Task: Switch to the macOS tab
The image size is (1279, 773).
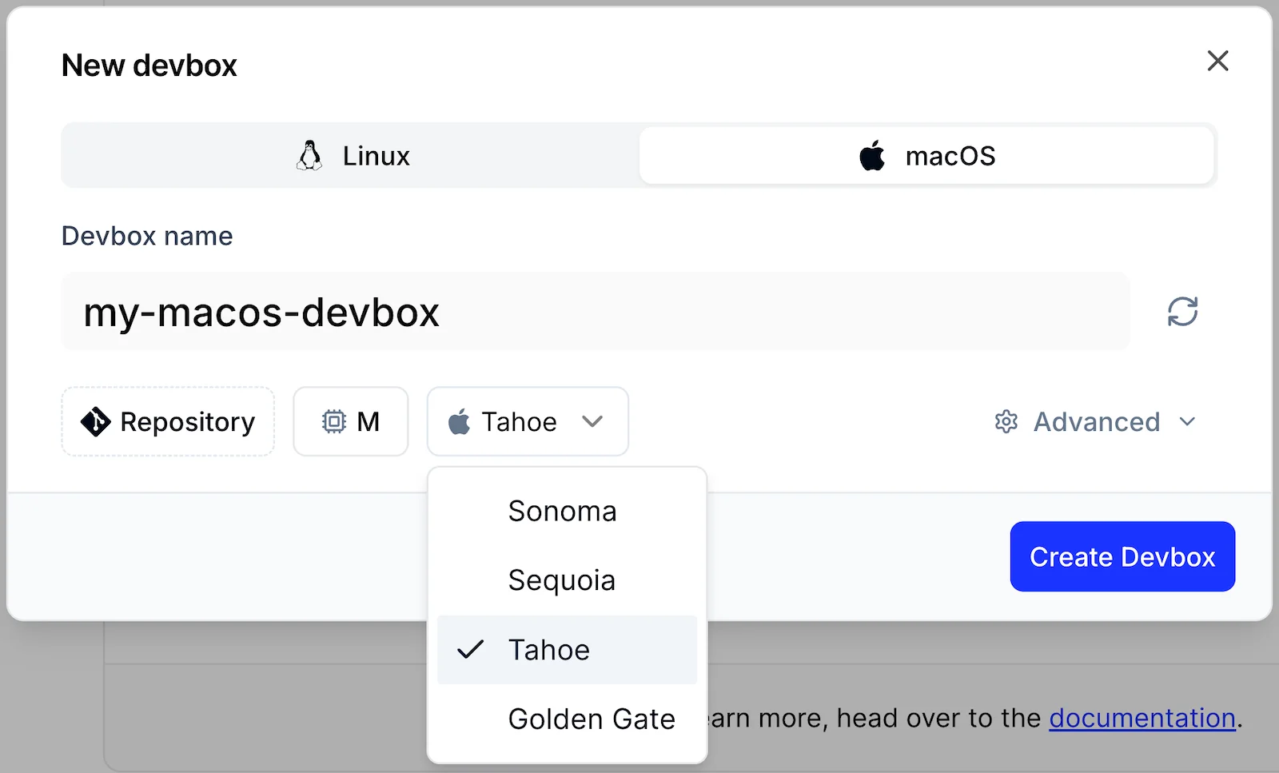Action: 926,156
